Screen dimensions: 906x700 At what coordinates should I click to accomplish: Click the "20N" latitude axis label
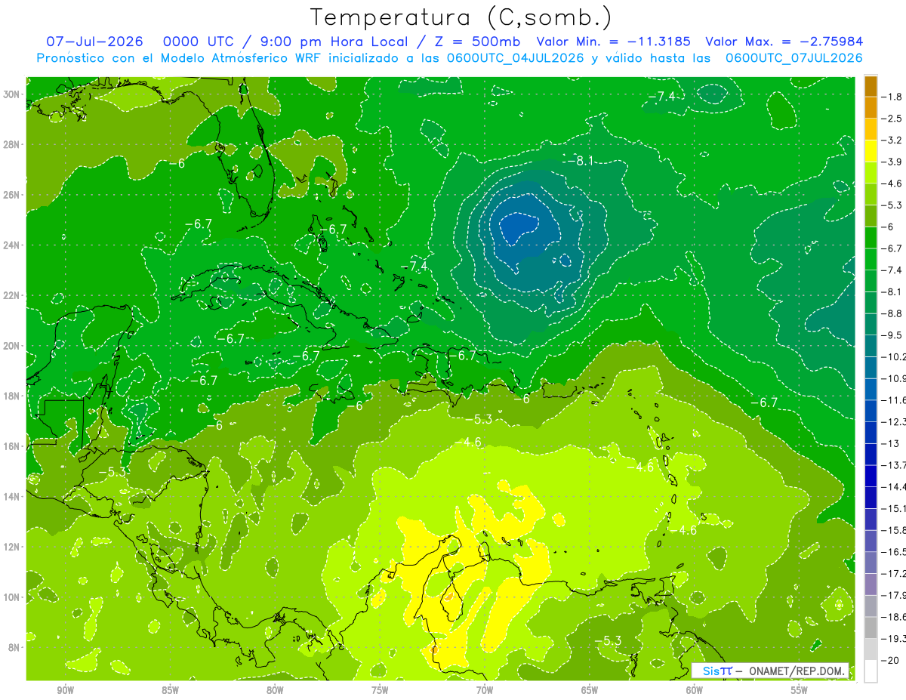pos(12,345)
